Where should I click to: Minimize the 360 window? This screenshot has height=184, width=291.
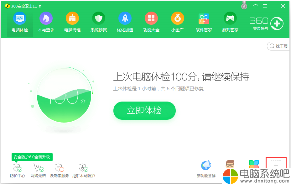[x=274, y=6]
